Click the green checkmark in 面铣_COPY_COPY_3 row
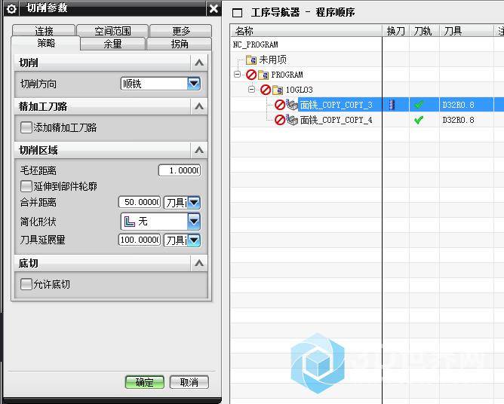The width and height of the screenshot is (504, 404). point(419,105)
